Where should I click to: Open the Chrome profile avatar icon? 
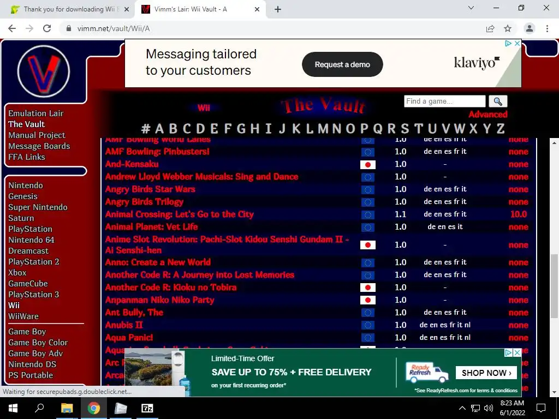click(530, 28)
